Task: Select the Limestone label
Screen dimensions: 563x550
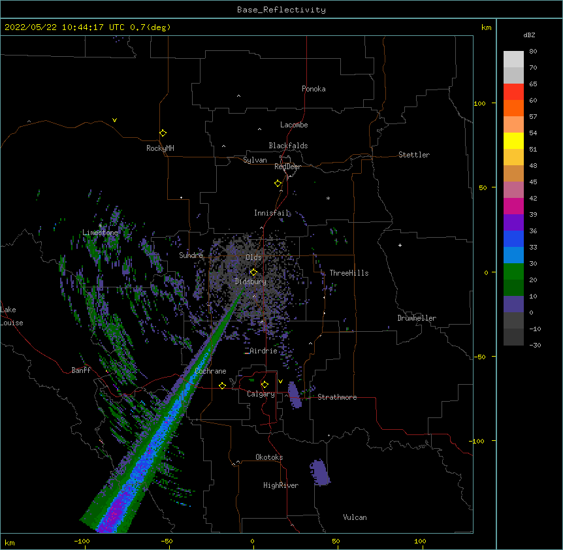Action: 100,233
